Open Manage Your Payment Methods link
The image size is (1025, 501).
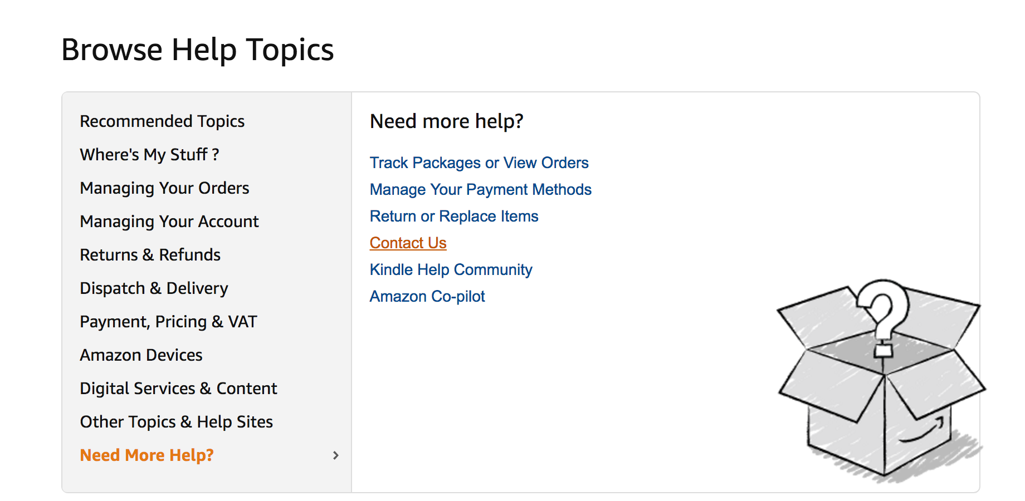click(x=480, y=189)
